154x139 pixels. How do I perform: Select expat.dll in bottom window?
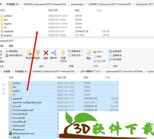click(x=63, y=98)
